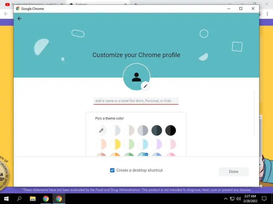Open the Windows Start menu
273x204 pixels.
[6, 199]
